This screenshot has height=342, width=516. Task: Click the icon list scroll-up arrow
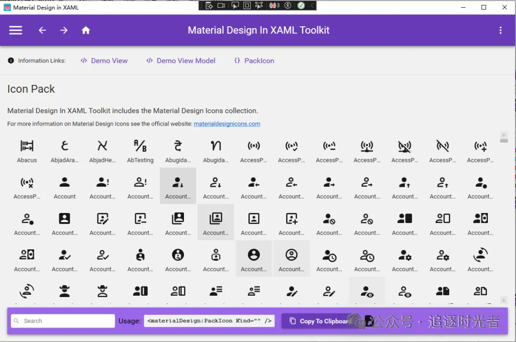pyautogui.click(x=504, y=135)
